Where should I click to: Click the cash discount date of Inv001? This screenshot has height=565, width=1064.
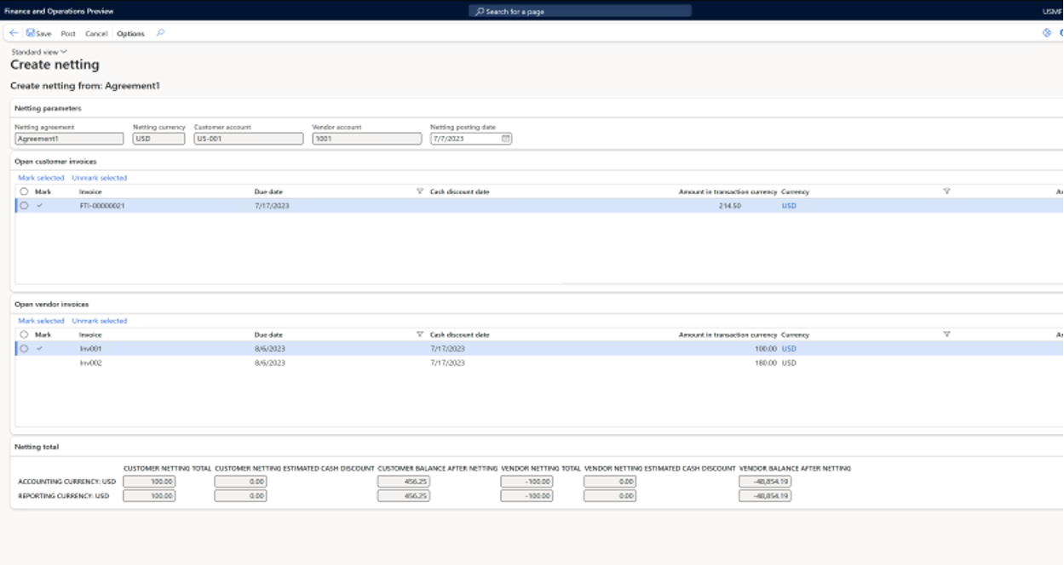pyautogui.click(x=448, y=348)
